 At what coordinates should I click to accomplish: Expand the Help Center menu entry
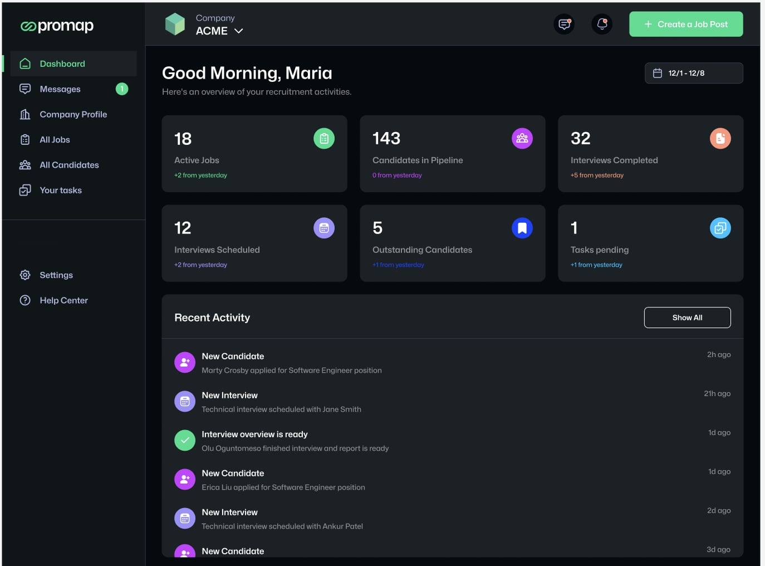coord(63,300)
